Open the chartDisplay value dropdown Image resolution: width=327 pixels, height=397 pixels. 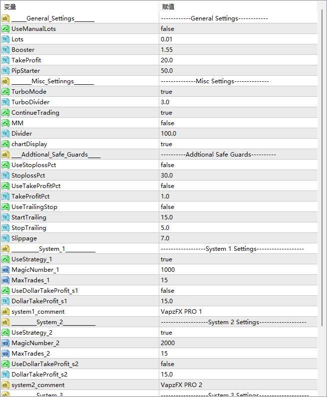click(166, 144)
